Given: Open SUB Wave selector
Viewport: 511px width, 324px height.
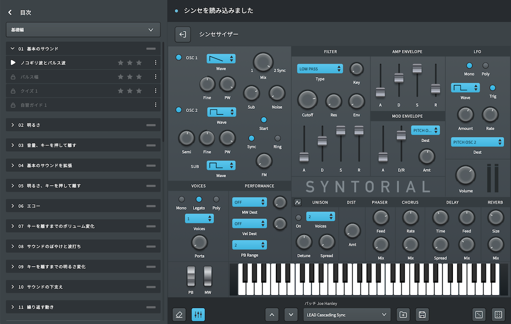Looking at the screenshot, I should [221, 165].
